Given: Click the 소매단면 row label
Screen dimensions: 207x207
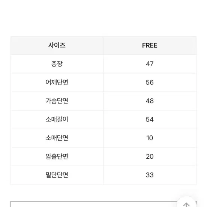Looking at the screenshot, I should 57,138.
